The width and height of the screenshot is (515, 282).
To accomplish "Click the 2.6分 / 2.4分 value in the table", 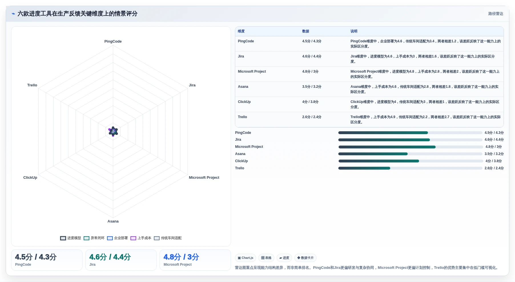I will [312, 117].
